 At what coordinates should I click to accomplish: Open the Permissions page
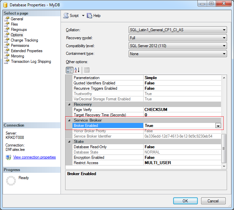pyautogui.click(x=20, y=46)
